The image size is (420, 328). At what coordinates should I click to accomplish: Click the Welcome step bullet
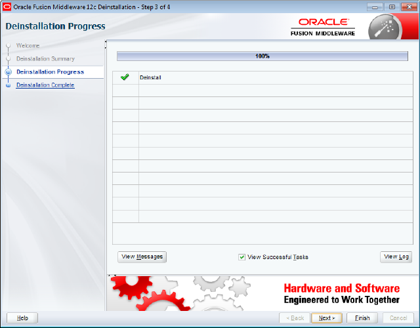(9, 45)
